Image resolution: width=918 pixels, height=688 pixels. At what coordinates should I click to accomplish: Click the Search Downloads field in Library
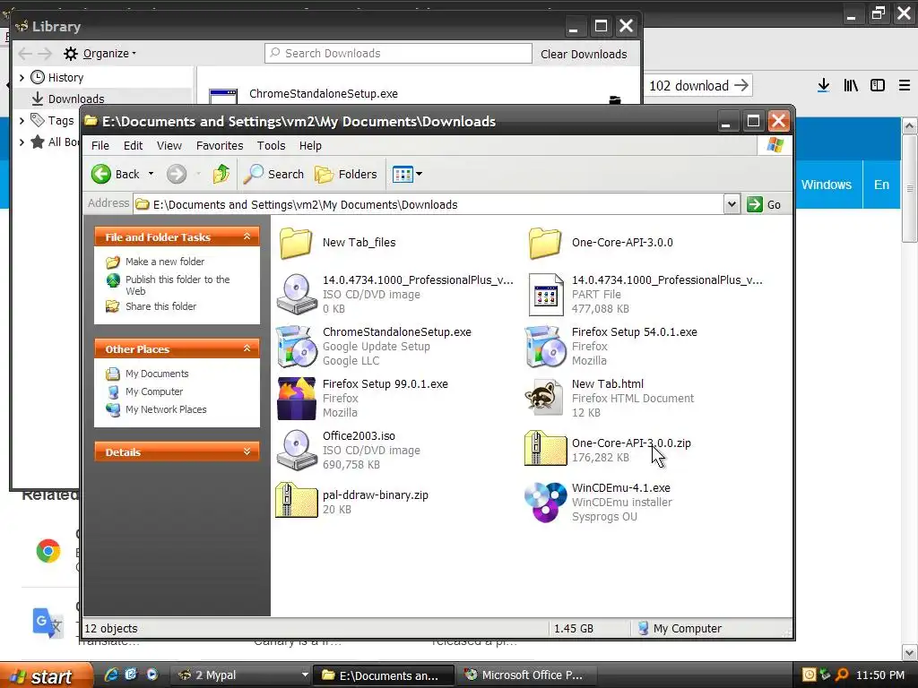pos(398,53)
